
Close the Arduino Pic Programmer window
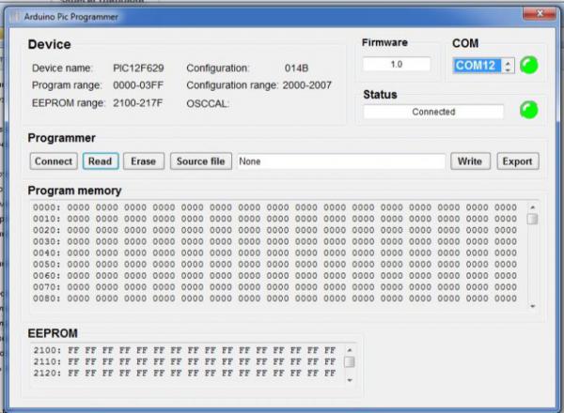pos(540,14)
